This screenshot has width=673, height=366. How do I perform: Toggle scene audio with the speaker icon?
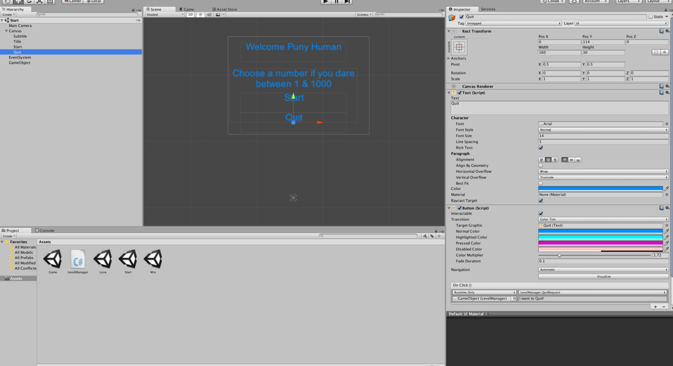[x=208, y=14]
